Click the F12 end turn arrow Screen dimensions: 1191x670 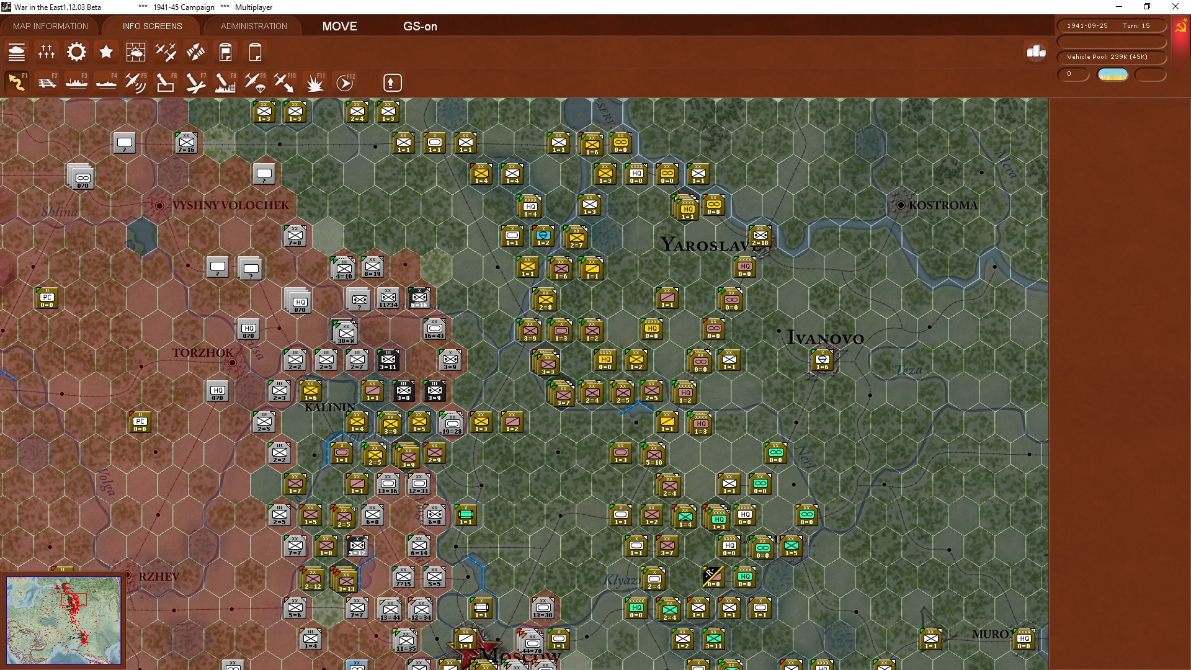click(x=345, y=83)
